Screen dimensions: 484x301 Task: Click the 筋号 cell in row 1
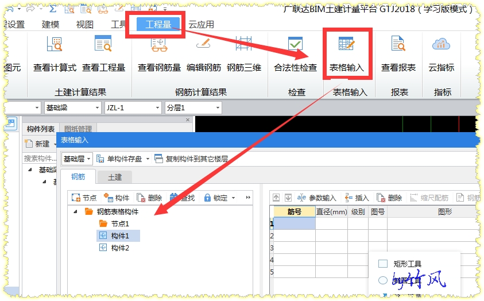pos(295,223)
